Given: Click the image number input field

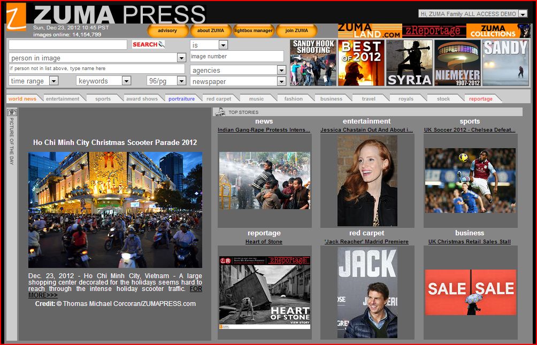Looking at the screenshot, I should pos(237,56).
